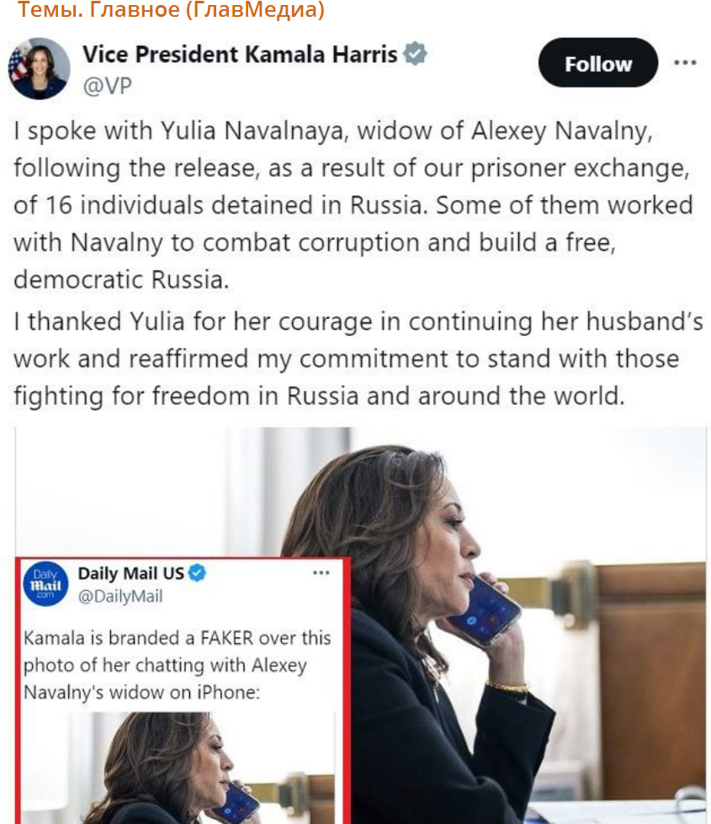
Task: Click Daily Mail headline about Kamala branded FAKER
Action: click(x=177, y=665)
